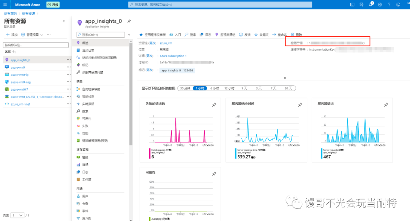Click 重命名 toolbar button
Image resolution: width=410 pixels, height=221 pixels.
279,35
